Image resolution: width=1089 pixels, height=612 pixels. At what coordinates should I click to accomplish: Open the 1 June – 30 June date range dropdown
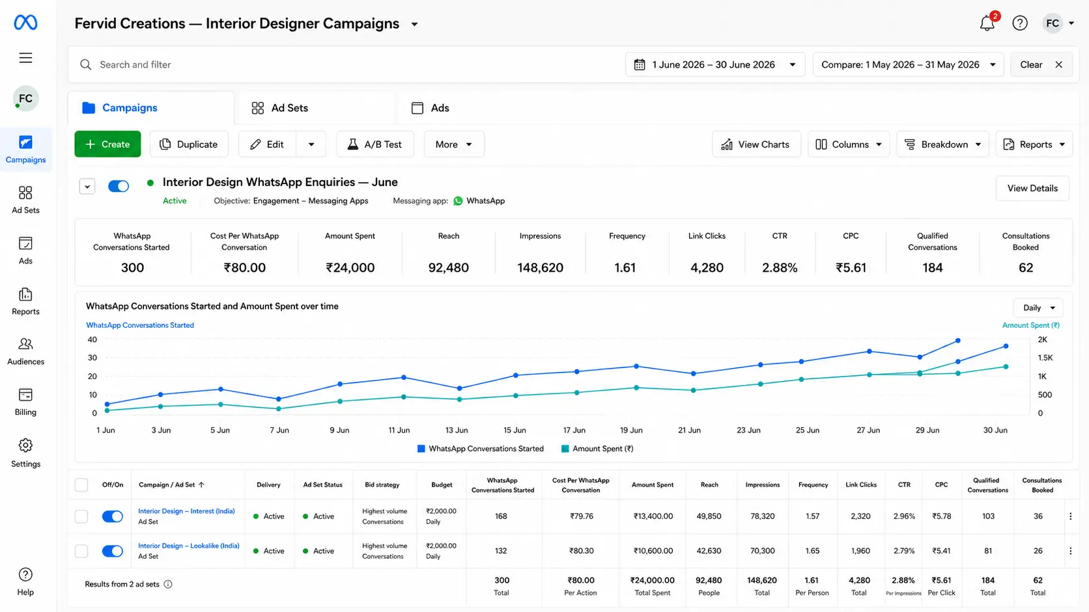tap(715, 64)
